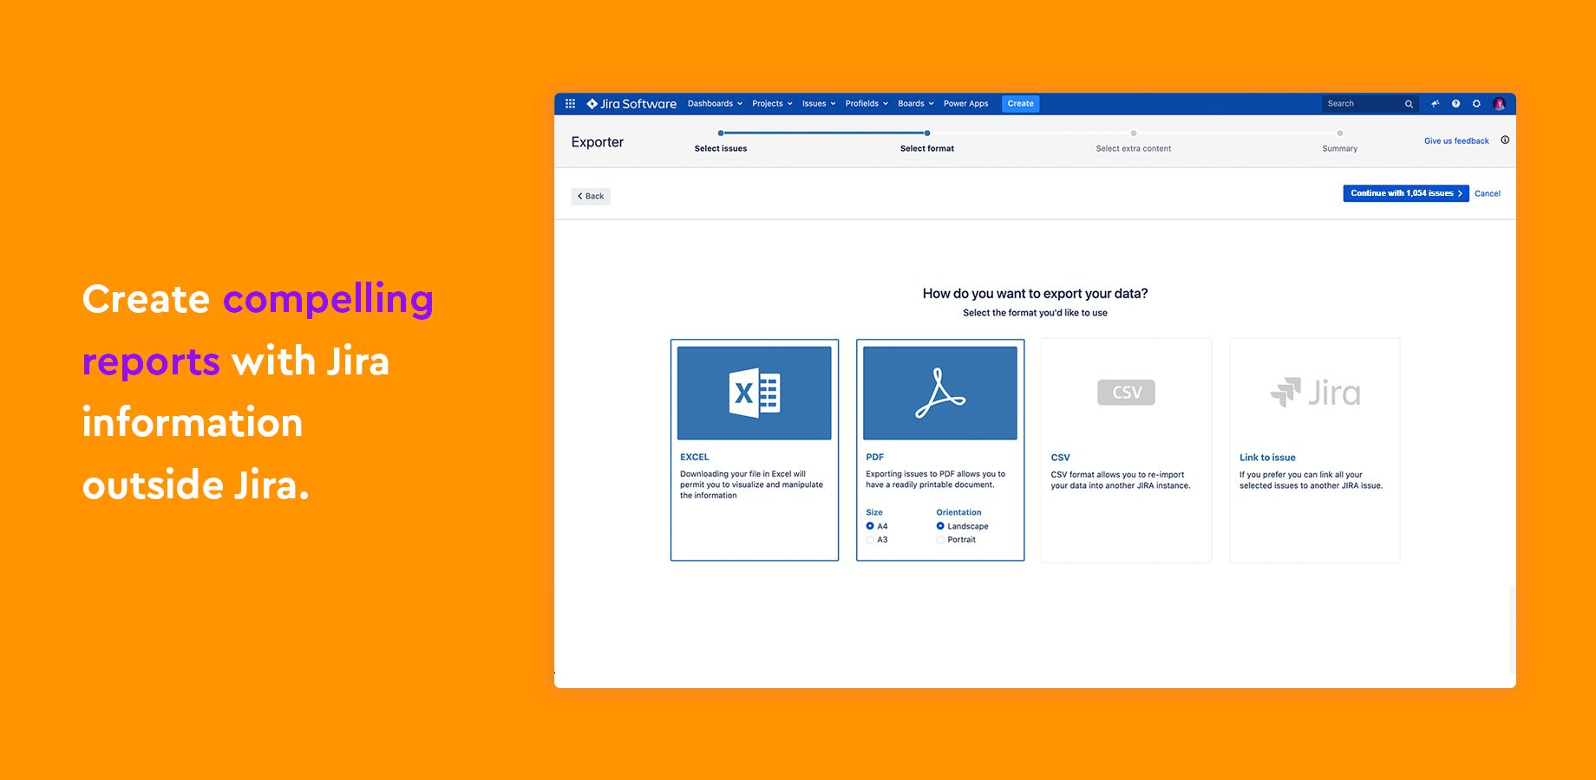Go to Select issues step
The height and width of the screenshot is (780, 1596).
721,148
